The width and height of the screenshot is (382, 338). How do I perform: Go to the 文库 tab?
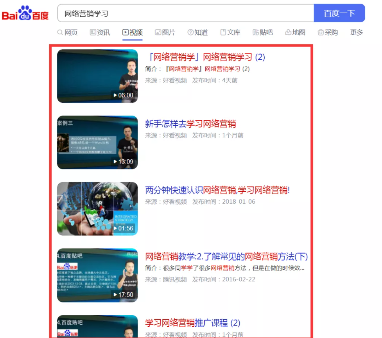[x=230, y=32]
